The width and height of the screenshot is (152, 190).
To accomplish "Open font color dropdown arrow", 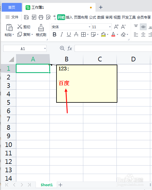I will pos(117,35).
